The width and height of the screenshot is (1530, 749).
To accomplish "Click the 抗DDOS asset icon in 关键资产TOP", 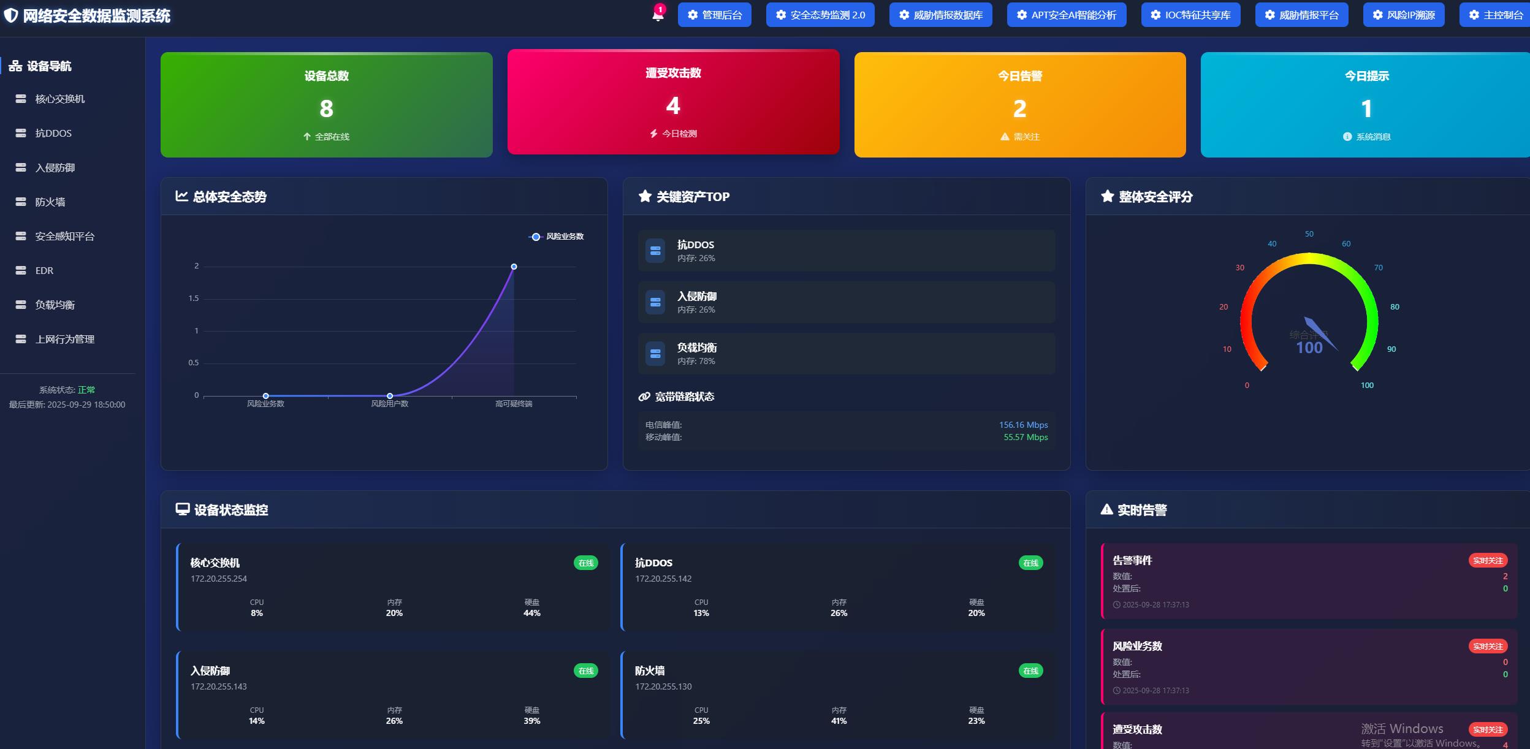I will tap(655, 251).
